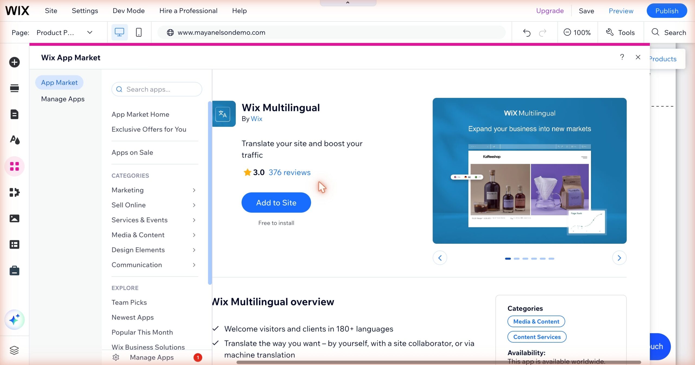Click the Wix logo

pyautogui.click(x=17, y=11)
